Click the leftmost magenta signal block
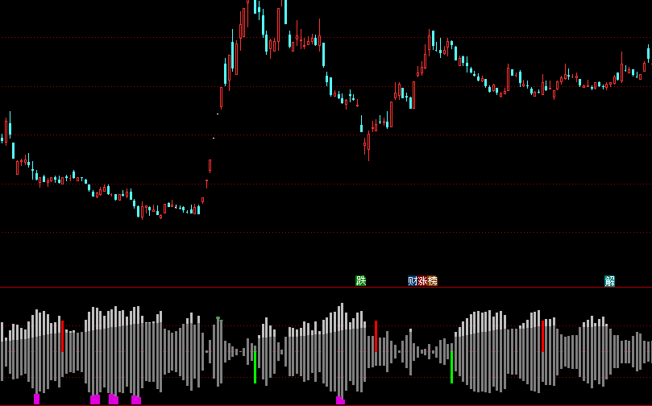Image resolution: width=652 pixels, height=406 pixels. click(x=36, y=399)
